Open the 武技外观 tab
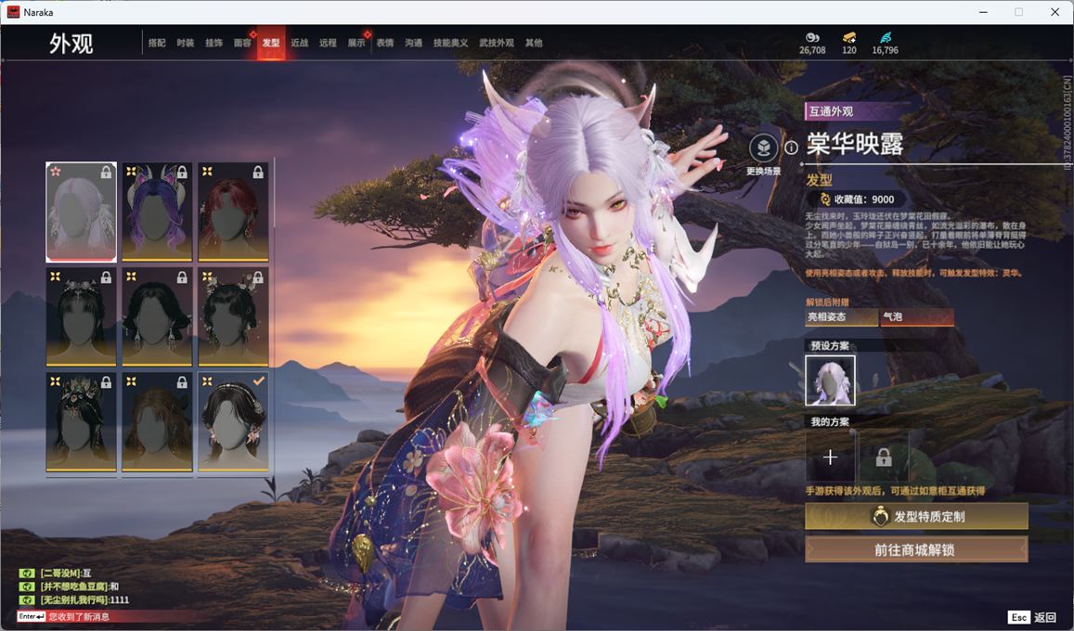Image resolution: width=1074 pixels, height=631 pixels. point(497,43)
